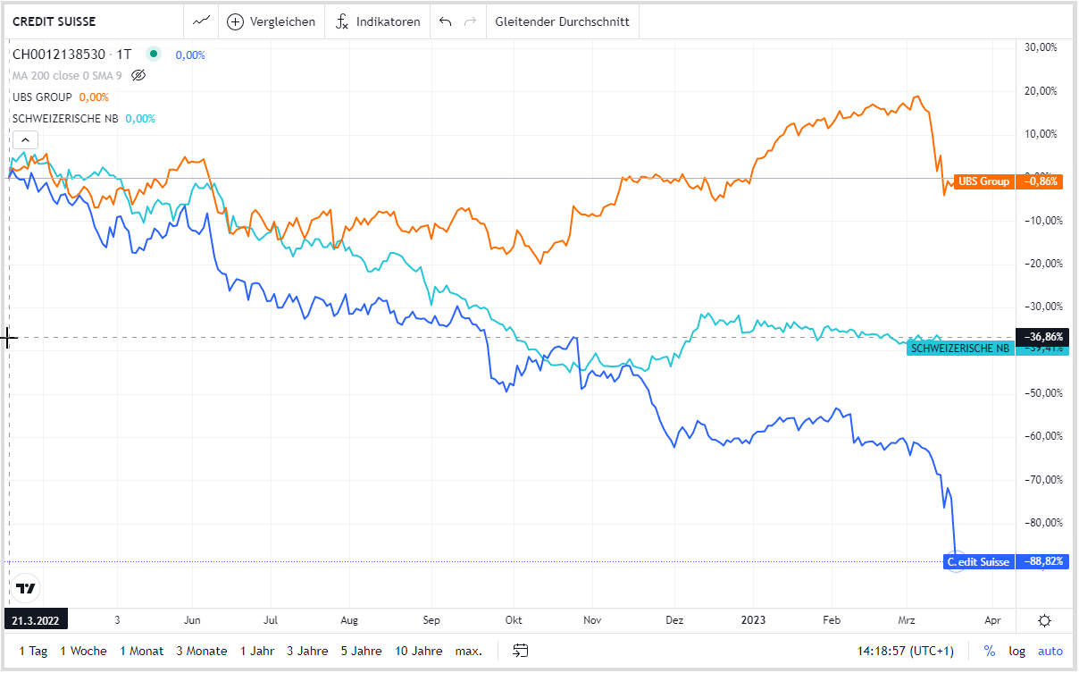Enable the log scale toggle
Viewport: 1079px width, 673px height.
point(1016,651)
